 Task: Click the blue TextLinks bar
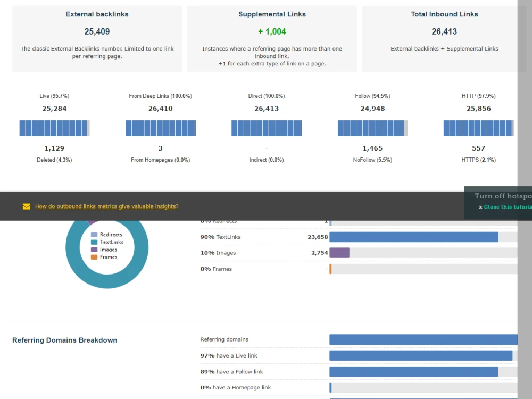pos(414,237)
